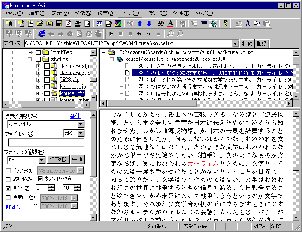Click the 条件 link
This screenshot has width=302, height=232.
tap(75, 116)
